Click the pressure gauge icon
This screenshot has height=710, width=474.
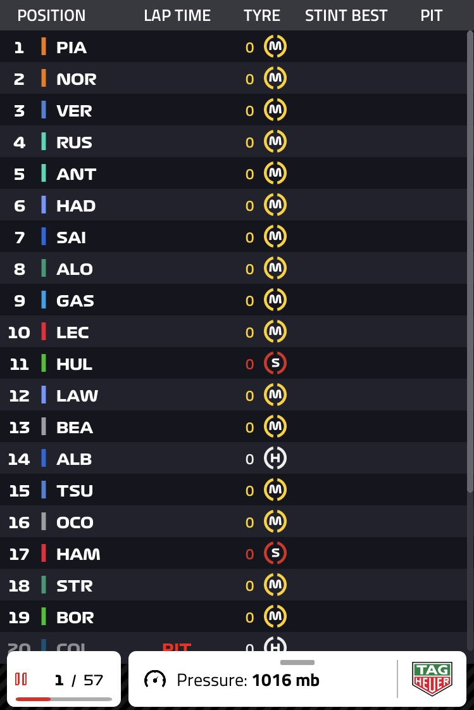pos(155,680)
